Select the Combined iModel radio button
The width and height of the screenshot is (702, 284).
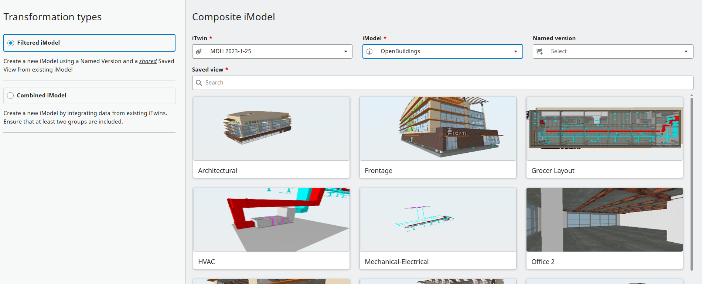point(10,96)
